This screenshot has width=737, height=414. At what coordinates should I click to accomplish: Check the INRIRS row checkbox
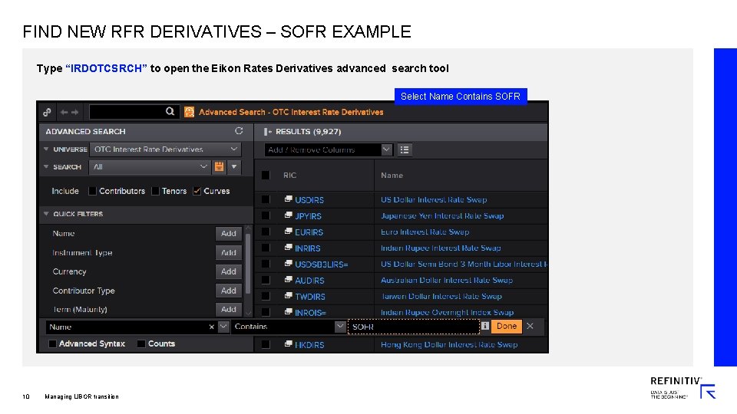tap(266, 248)
